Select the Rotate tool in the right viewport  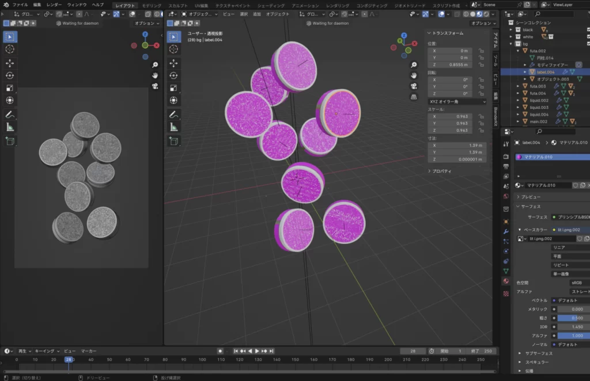pyautogui.click(x=173, y=75)
